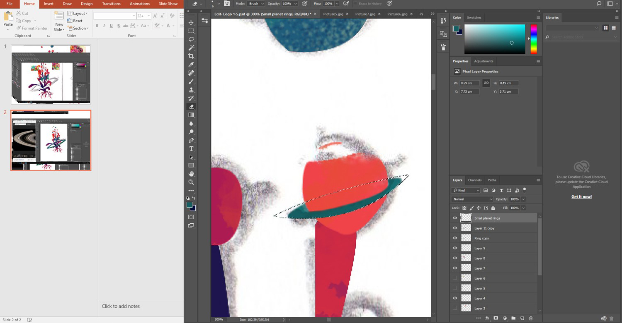Open the Normal blend mode dropdown

point(472,199)
